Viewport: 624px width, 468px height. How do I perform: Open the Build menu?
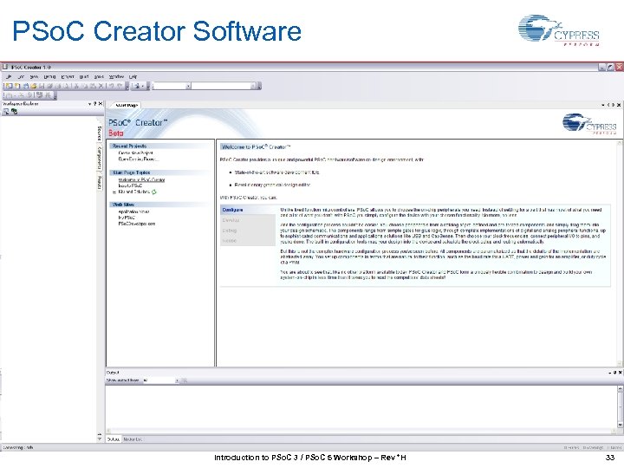84,76
